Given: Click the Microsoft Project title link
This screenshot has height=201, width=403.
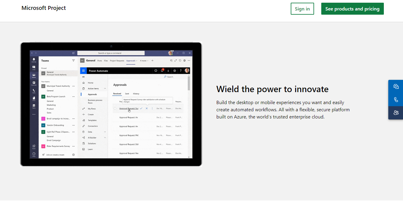Looking at the screenshot, I should (44, 8).
